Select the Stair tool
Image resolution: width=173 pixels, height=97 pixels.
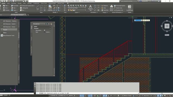[x=14, y=8]
